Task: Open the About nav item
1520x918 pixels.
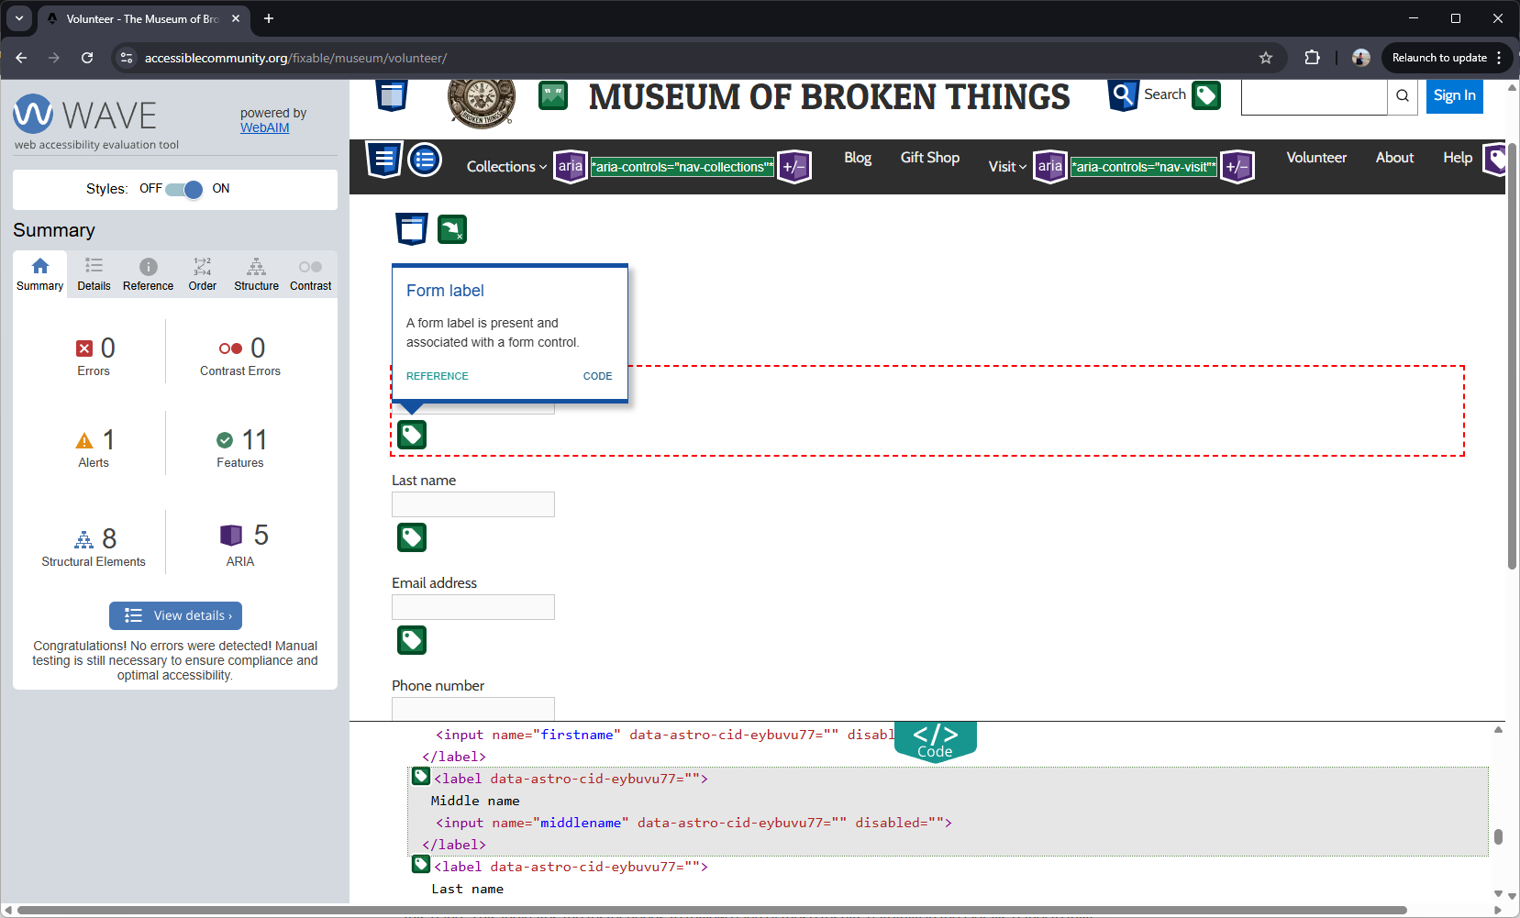Action: [1394, 158]
